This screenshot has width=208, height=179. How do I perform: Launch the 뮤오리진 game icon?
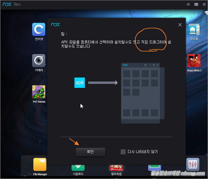[116, 168]
